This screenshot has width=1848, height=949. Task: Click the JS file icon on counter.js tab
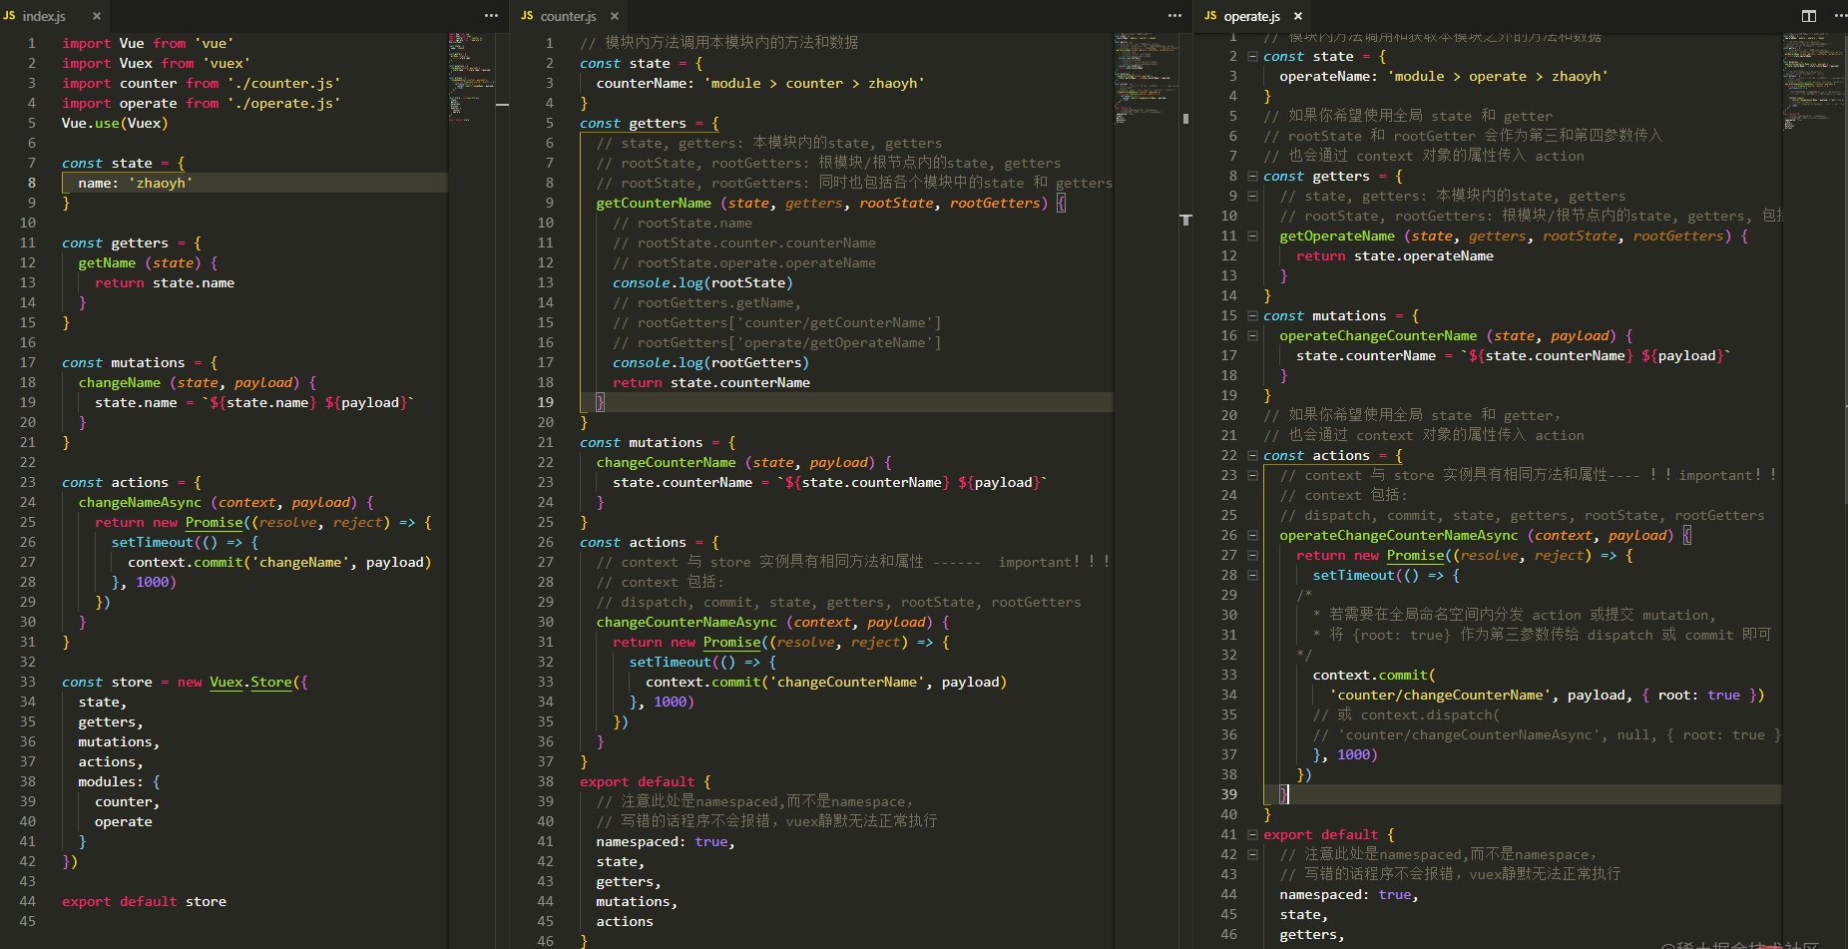527,16
